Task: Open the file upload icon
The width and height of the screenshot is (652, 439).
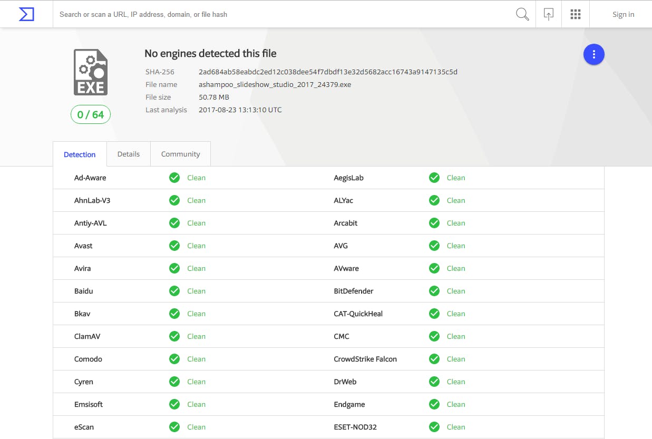Action: point(549,14)
